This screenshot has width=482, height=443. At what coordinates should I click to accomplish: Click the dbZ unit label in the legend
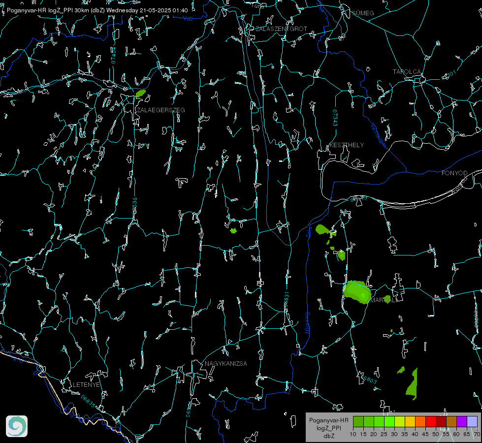coord(329,436)
